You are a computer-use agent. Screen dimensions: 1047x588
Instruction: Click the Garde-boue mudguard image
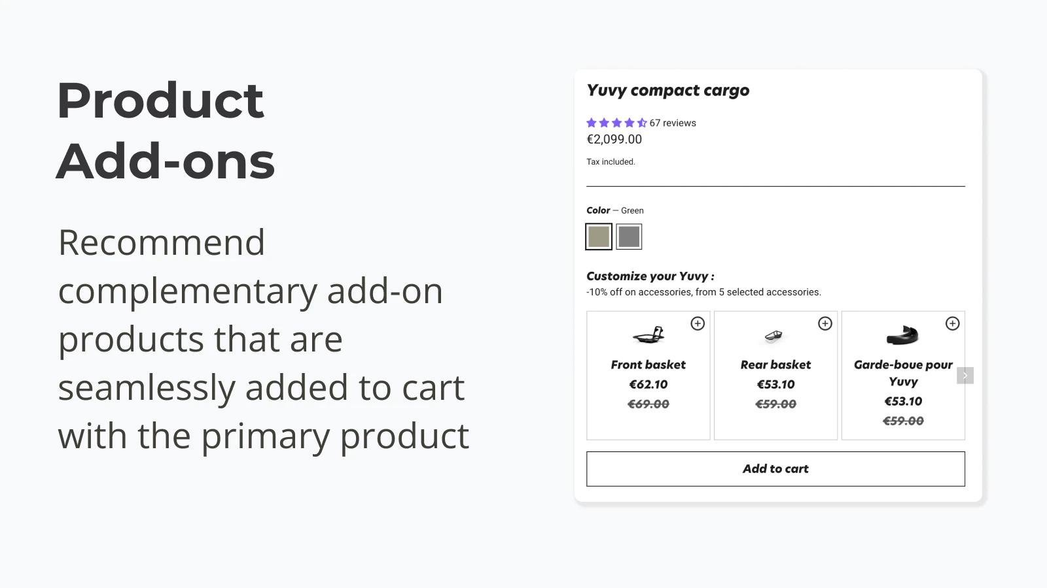tap(903, 336)
